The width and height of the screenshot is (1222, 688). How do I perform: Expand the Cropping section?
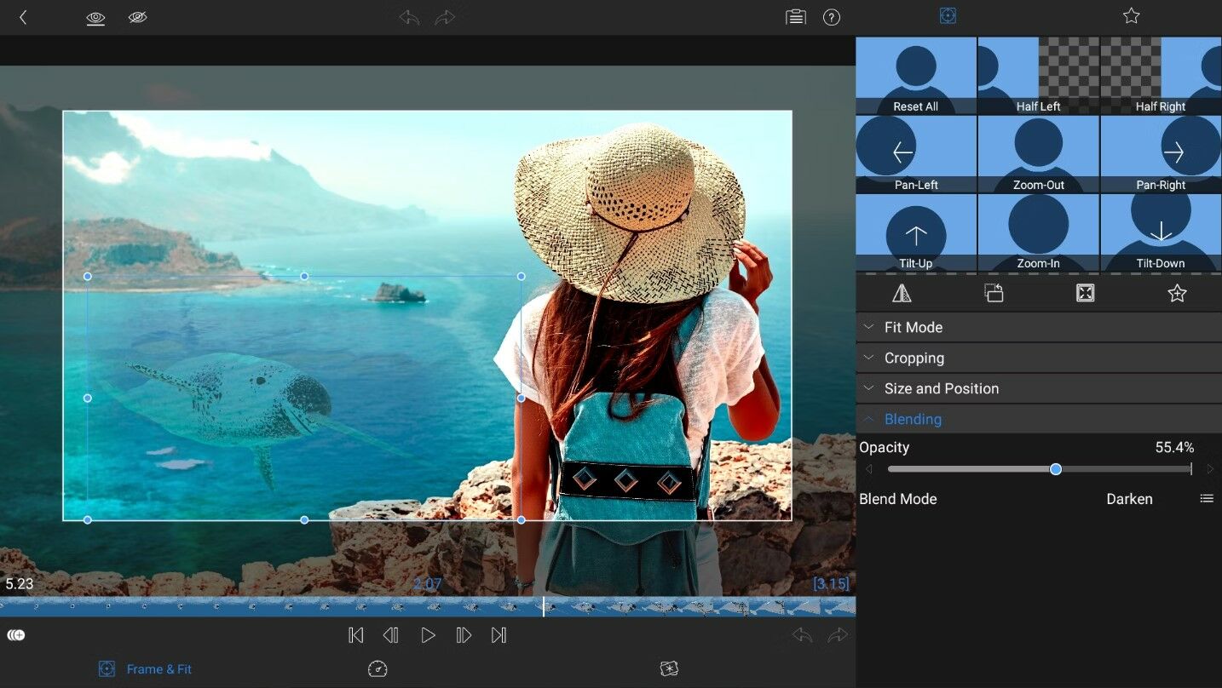[914, 358]
